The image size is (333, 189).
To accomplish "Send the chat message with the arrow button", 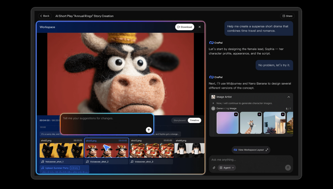I will (x=288, y=168).
